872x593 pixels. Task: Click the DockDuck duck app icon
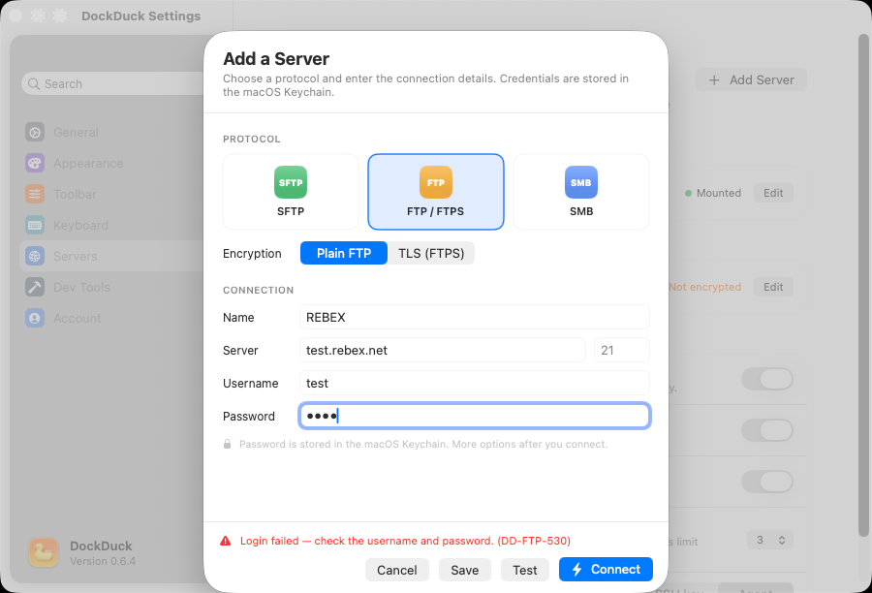(x=44, y=553)
